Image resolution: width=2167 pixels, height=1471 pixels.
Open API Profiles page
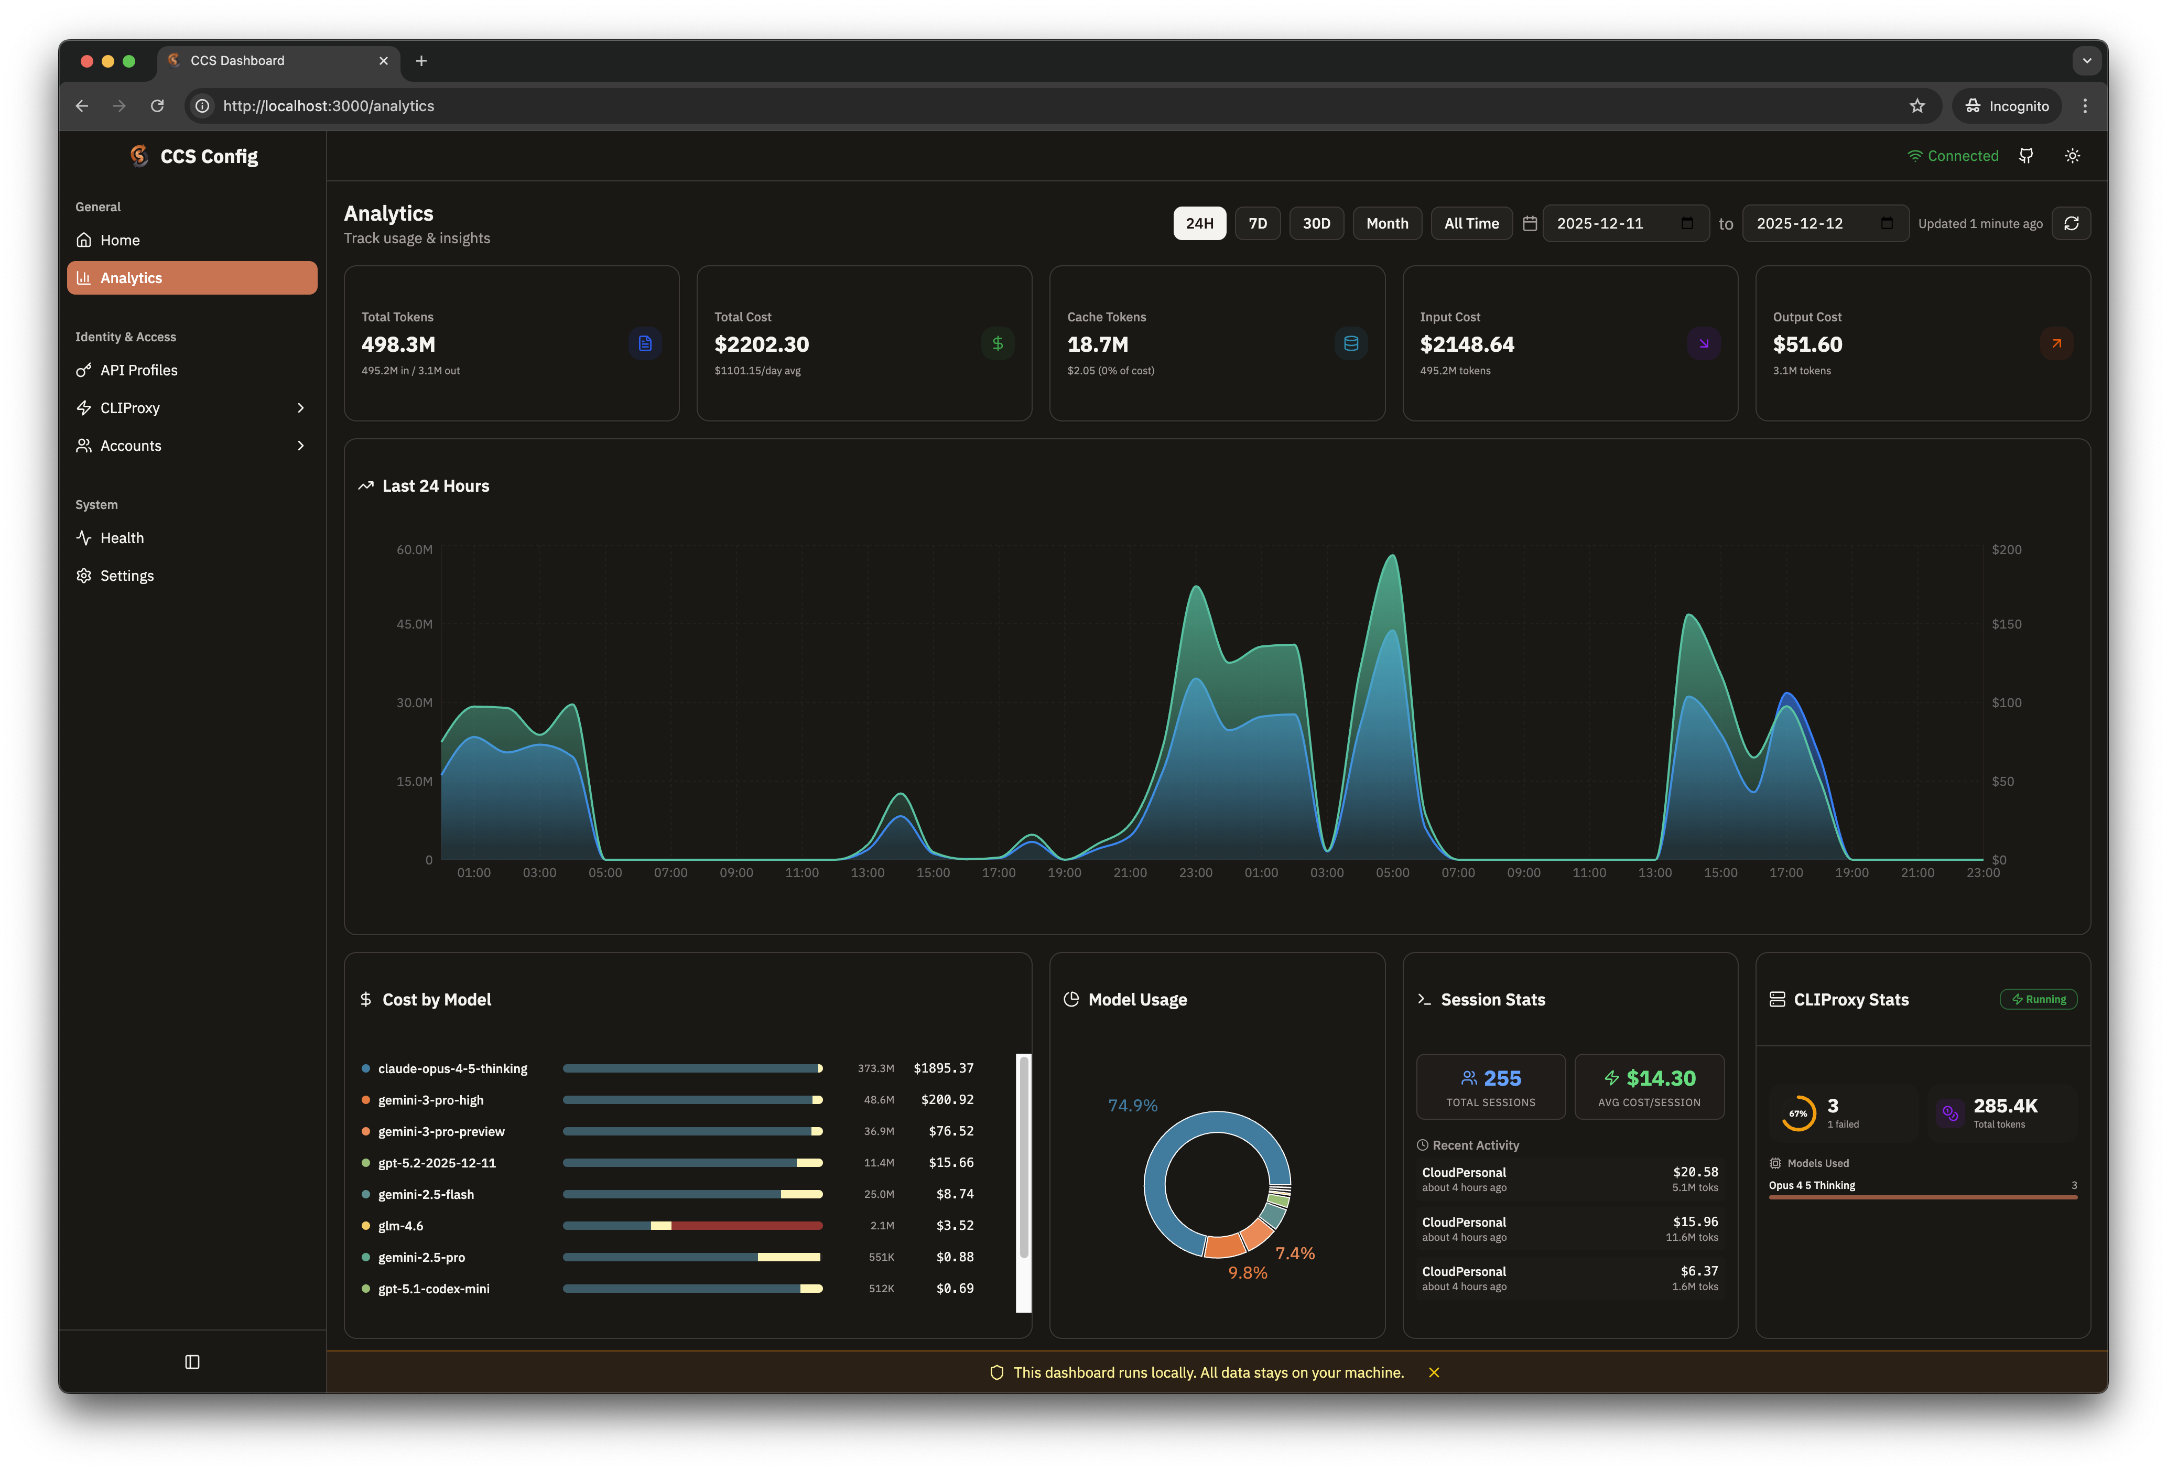click(192, 370)
